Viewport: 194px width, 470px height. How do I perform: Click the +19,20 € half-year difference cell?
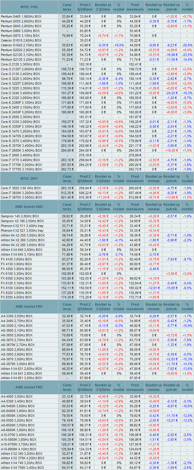click(172, 150)
